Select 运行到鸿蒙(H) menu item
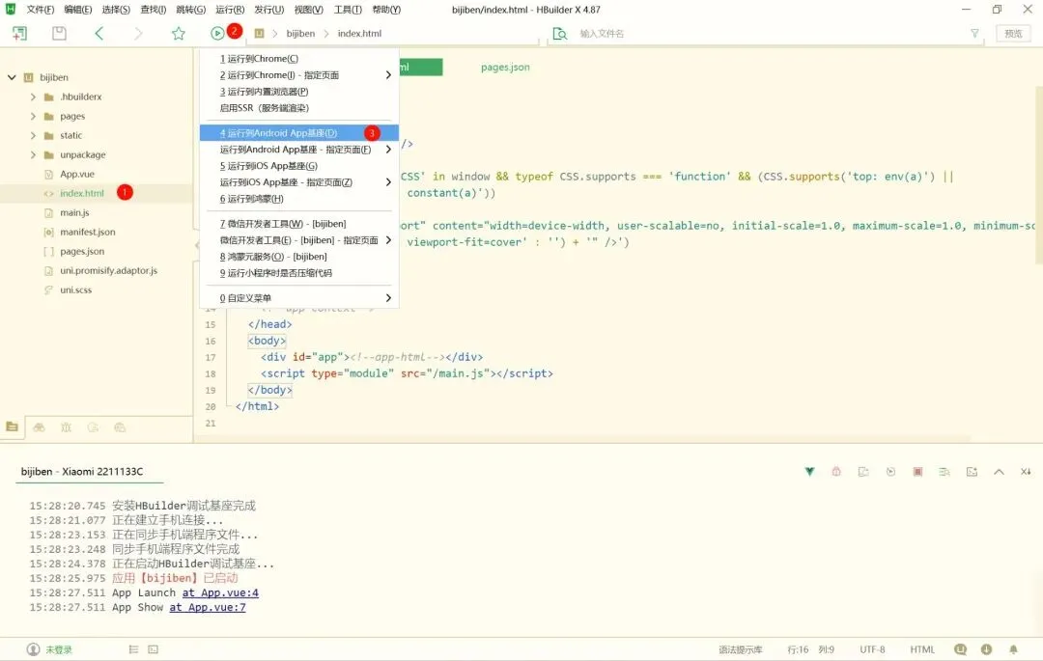This screenshot has height=661, width=1043. 299,199
